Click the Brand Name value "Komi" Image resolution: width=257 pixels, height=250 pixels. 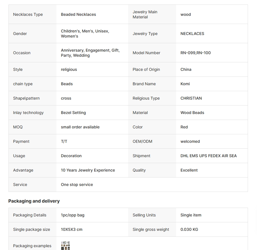coord(185,84)
